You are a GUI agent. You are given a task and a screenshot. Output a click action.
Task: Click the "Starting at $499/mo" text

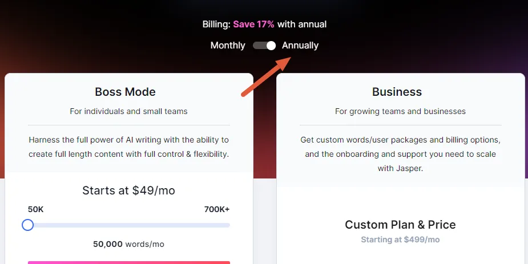click(400, 239)
